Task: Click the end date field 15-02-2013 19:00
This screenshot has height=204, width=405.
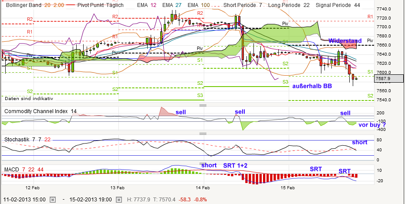Action: 90,200
